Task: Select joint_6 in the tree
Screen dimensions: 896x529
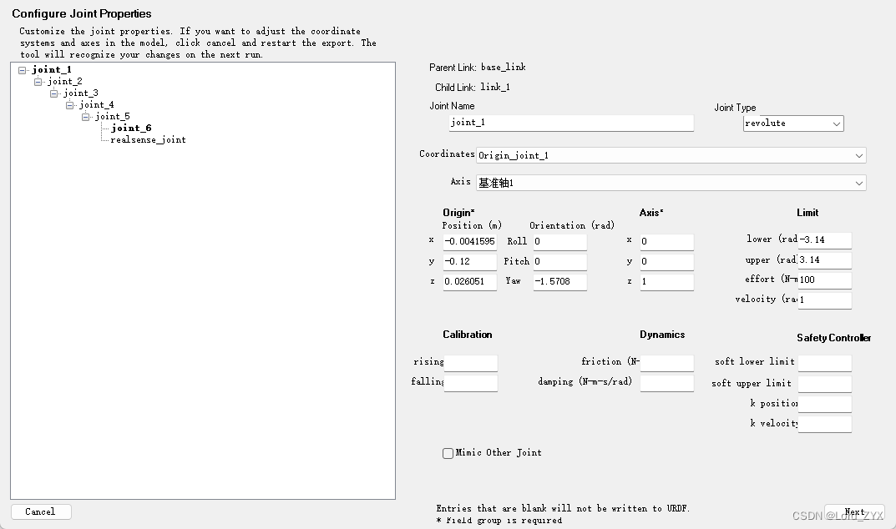Action: [x=131, y=128]
